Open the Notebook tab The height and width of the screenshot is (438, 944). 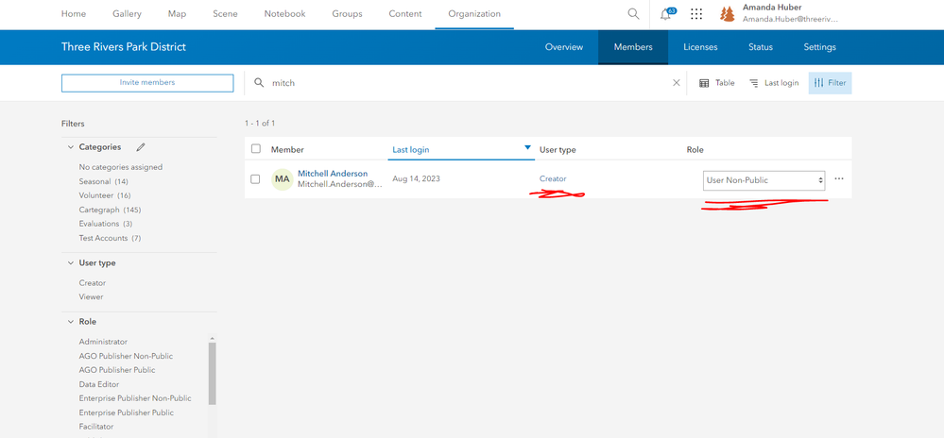click(284, 14)
